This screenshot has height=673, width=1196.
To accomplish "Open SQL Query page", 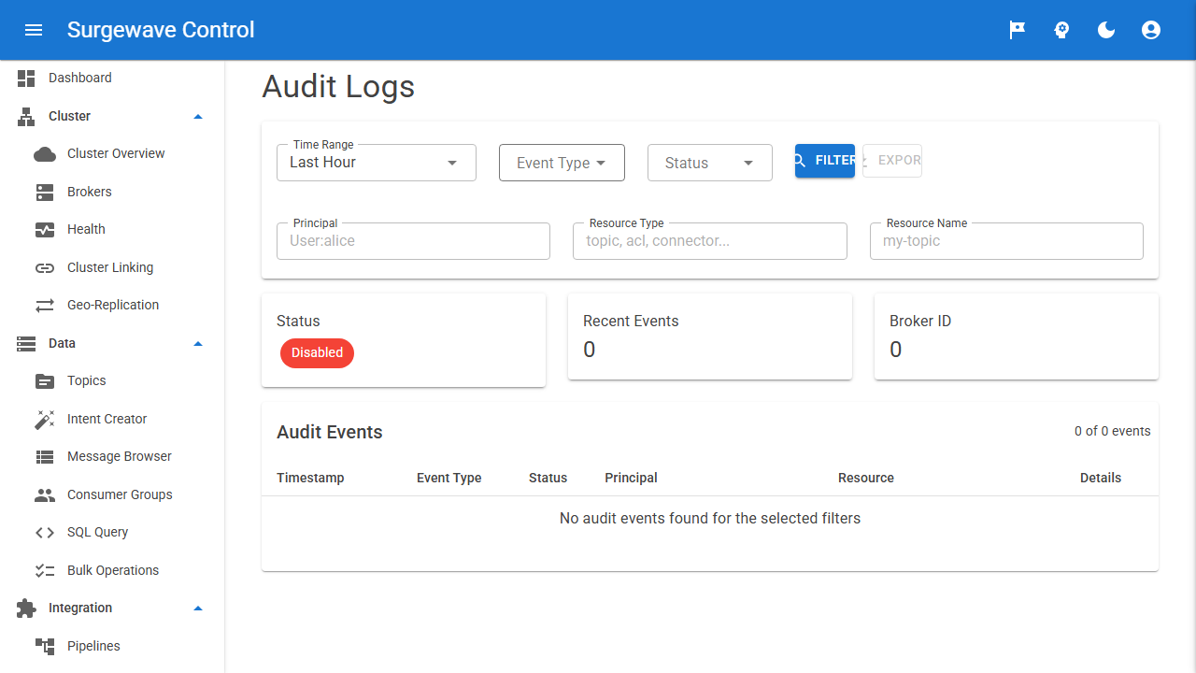I will pyautogui.click(x=112, y=533).
